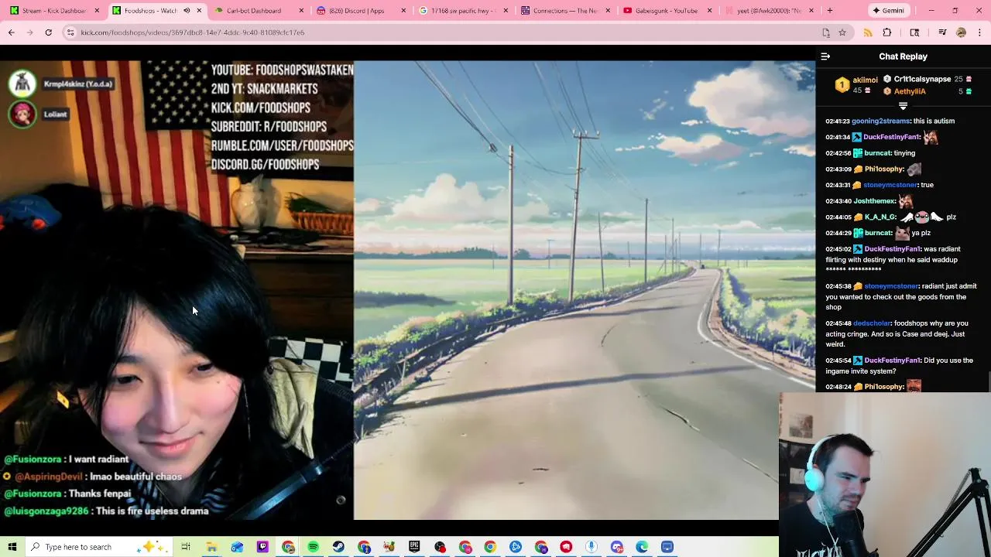
Task: Open media controls playlist icon
Action: click(942, 32)
